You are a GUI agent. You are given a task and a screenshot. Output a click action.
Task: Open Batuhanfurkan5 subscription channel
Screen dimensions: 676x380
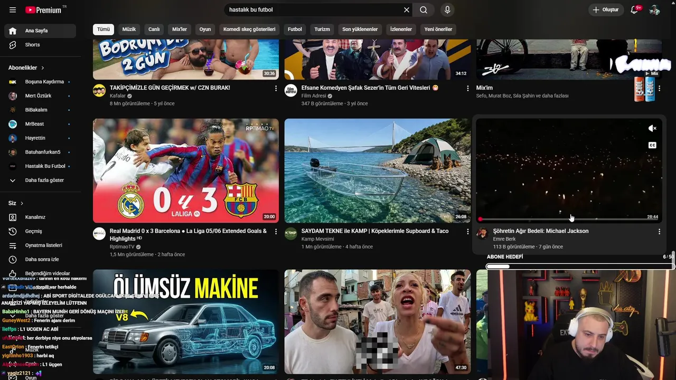(40, 152)
